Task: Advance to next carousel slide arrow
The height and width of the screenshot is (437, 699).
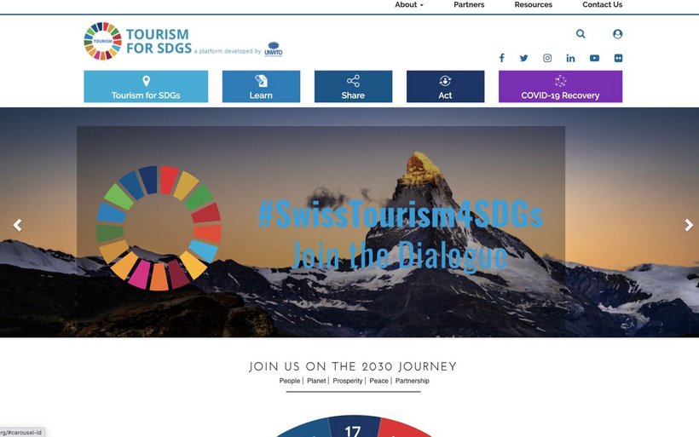Action: point(689,225)
